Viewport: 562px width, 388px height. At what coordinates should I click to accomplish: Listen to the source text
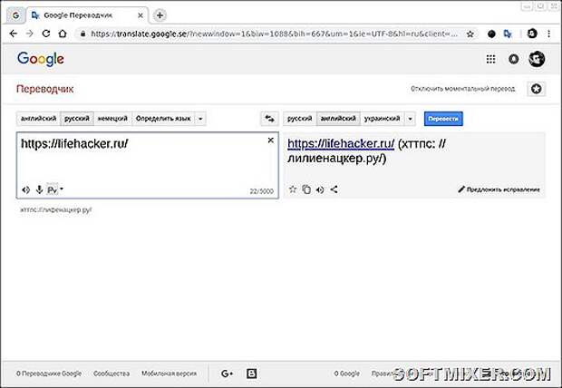click(25, 189)
